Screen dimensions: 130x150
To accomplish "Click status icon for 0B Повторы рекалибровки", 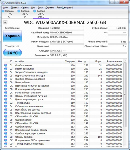I will [x=6, y=89].
